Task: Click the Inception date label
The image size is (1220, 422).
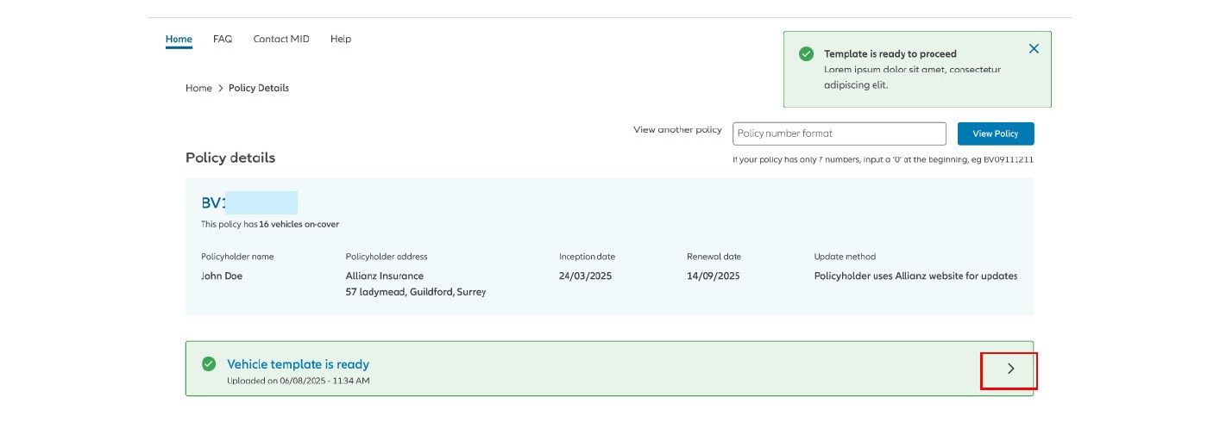Action: point(587,257)
